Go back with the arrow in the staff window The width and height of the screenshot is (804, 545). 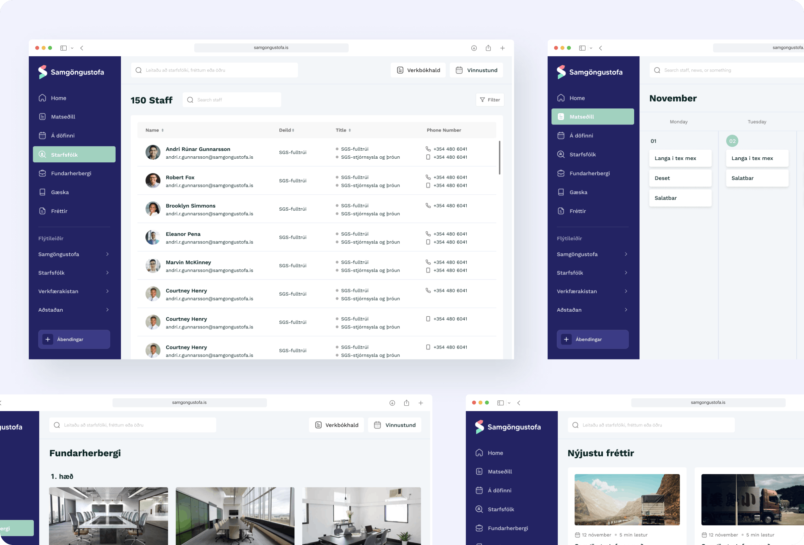click(82, 48)
